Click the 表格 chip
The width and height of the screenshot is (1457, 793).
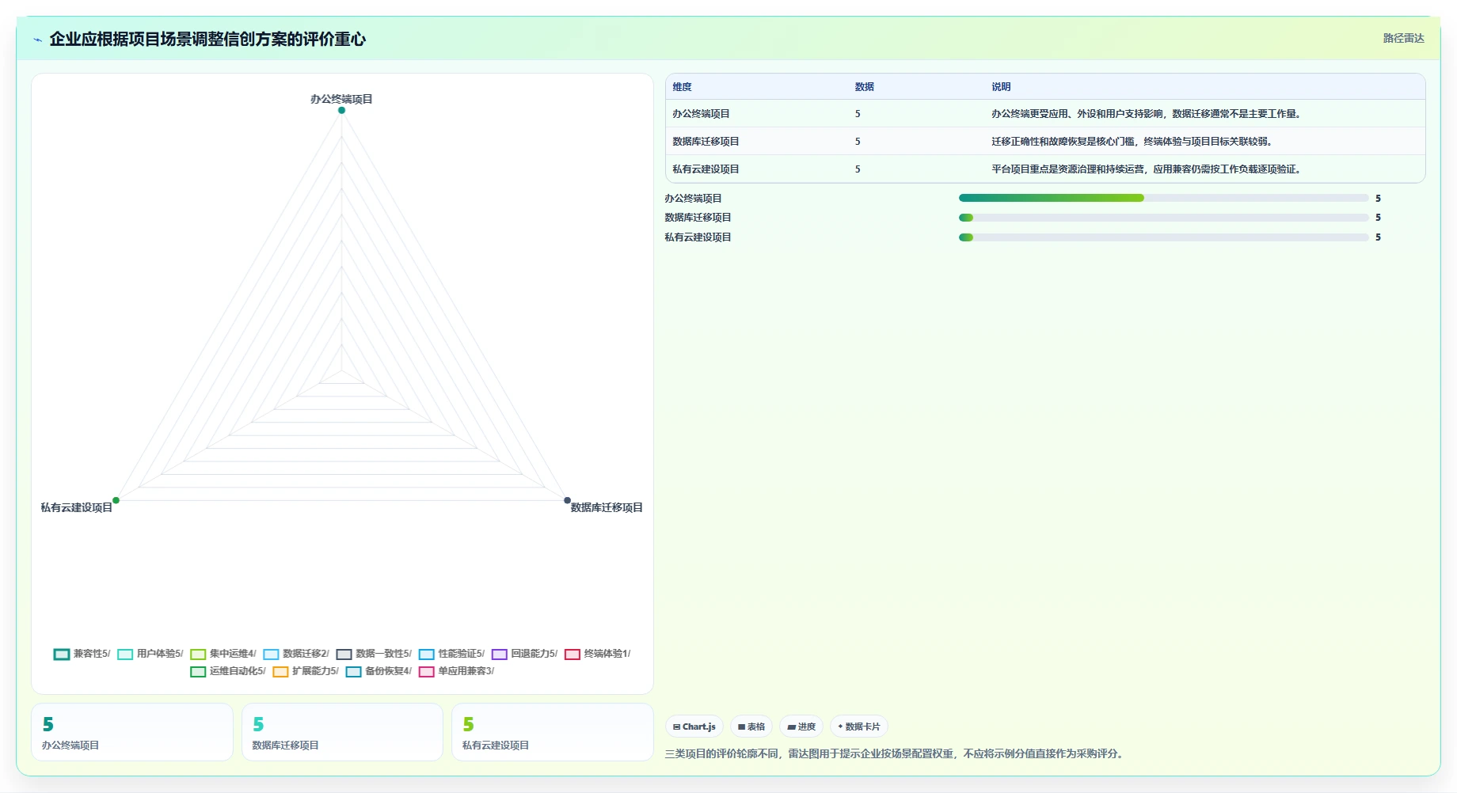click(751, 727)
